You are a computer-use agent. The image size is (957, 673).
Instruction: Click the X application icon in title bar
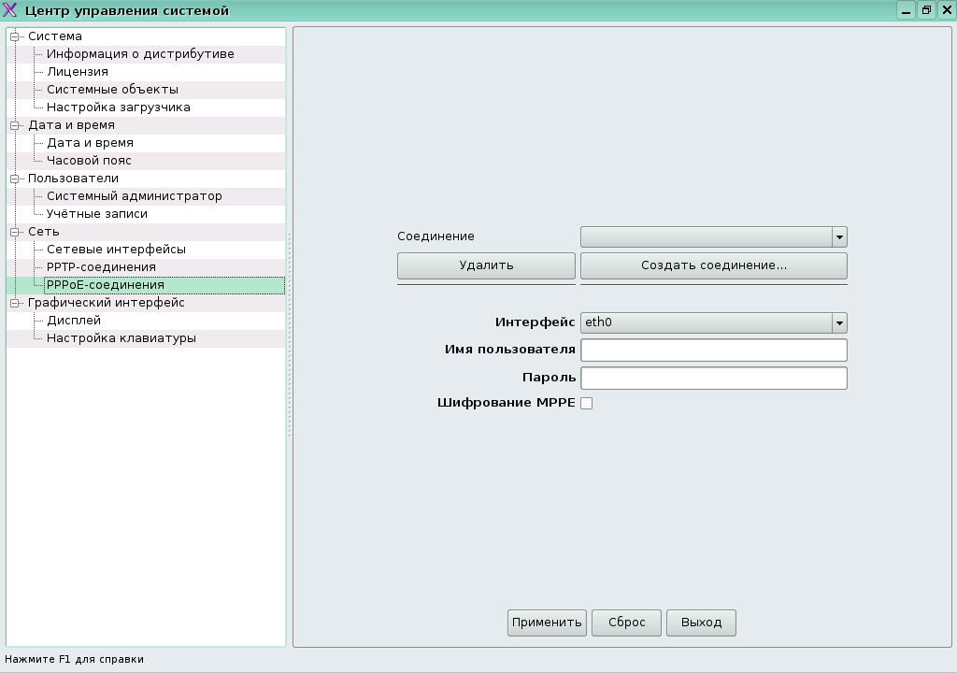point(11,11)
